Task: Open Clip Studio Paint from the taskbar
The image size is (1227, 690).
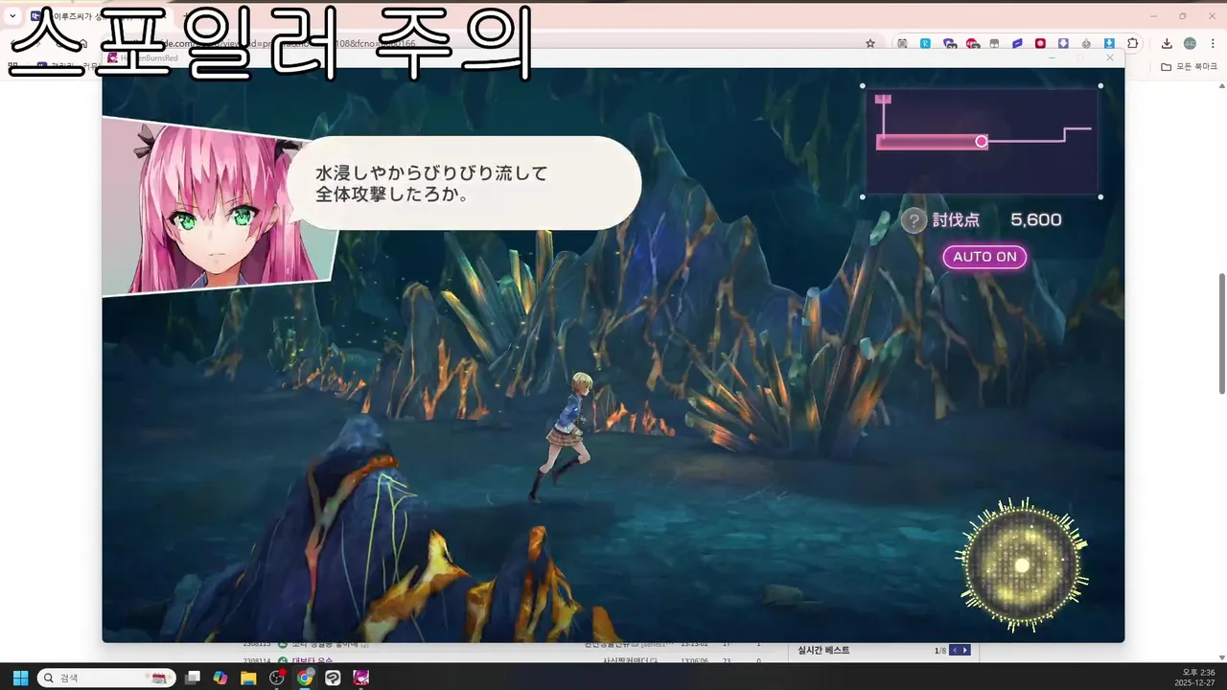Action: [333, 678]
